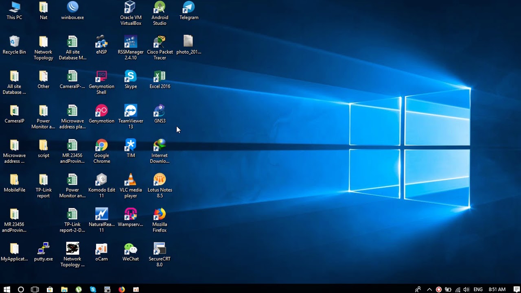The height and width of the screenshot is (293, 521).
Task: Open the Action Center notifications icon
Action: (516, 289)
